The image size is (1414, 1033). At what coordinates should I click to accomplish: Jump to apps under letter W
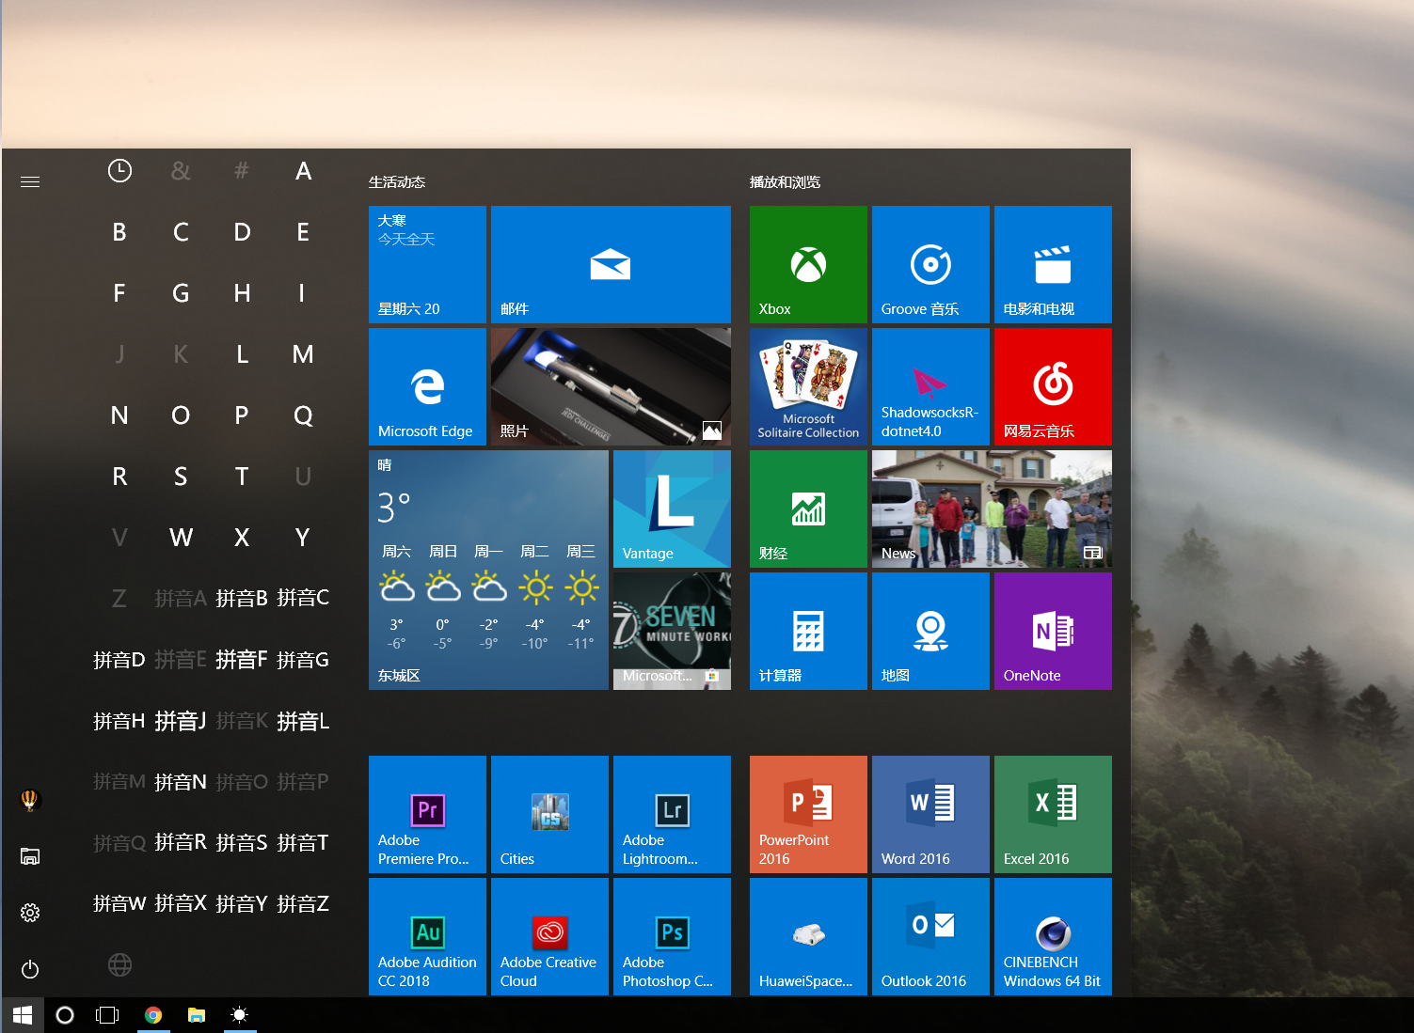pyautogui.click(x=181, y=538)
